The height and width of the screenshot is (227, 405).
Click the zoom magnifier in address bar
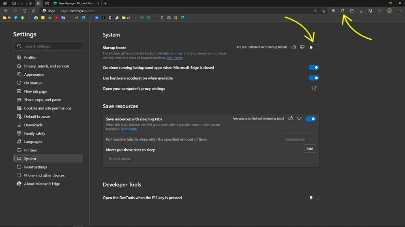click(315, 11)
